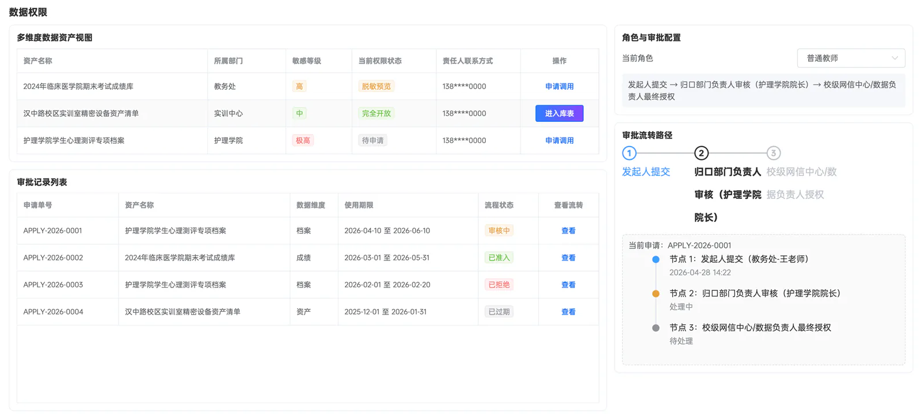Click timestamp 2026-04-28 14:22
921x414 pixels.
coord(700,273)
